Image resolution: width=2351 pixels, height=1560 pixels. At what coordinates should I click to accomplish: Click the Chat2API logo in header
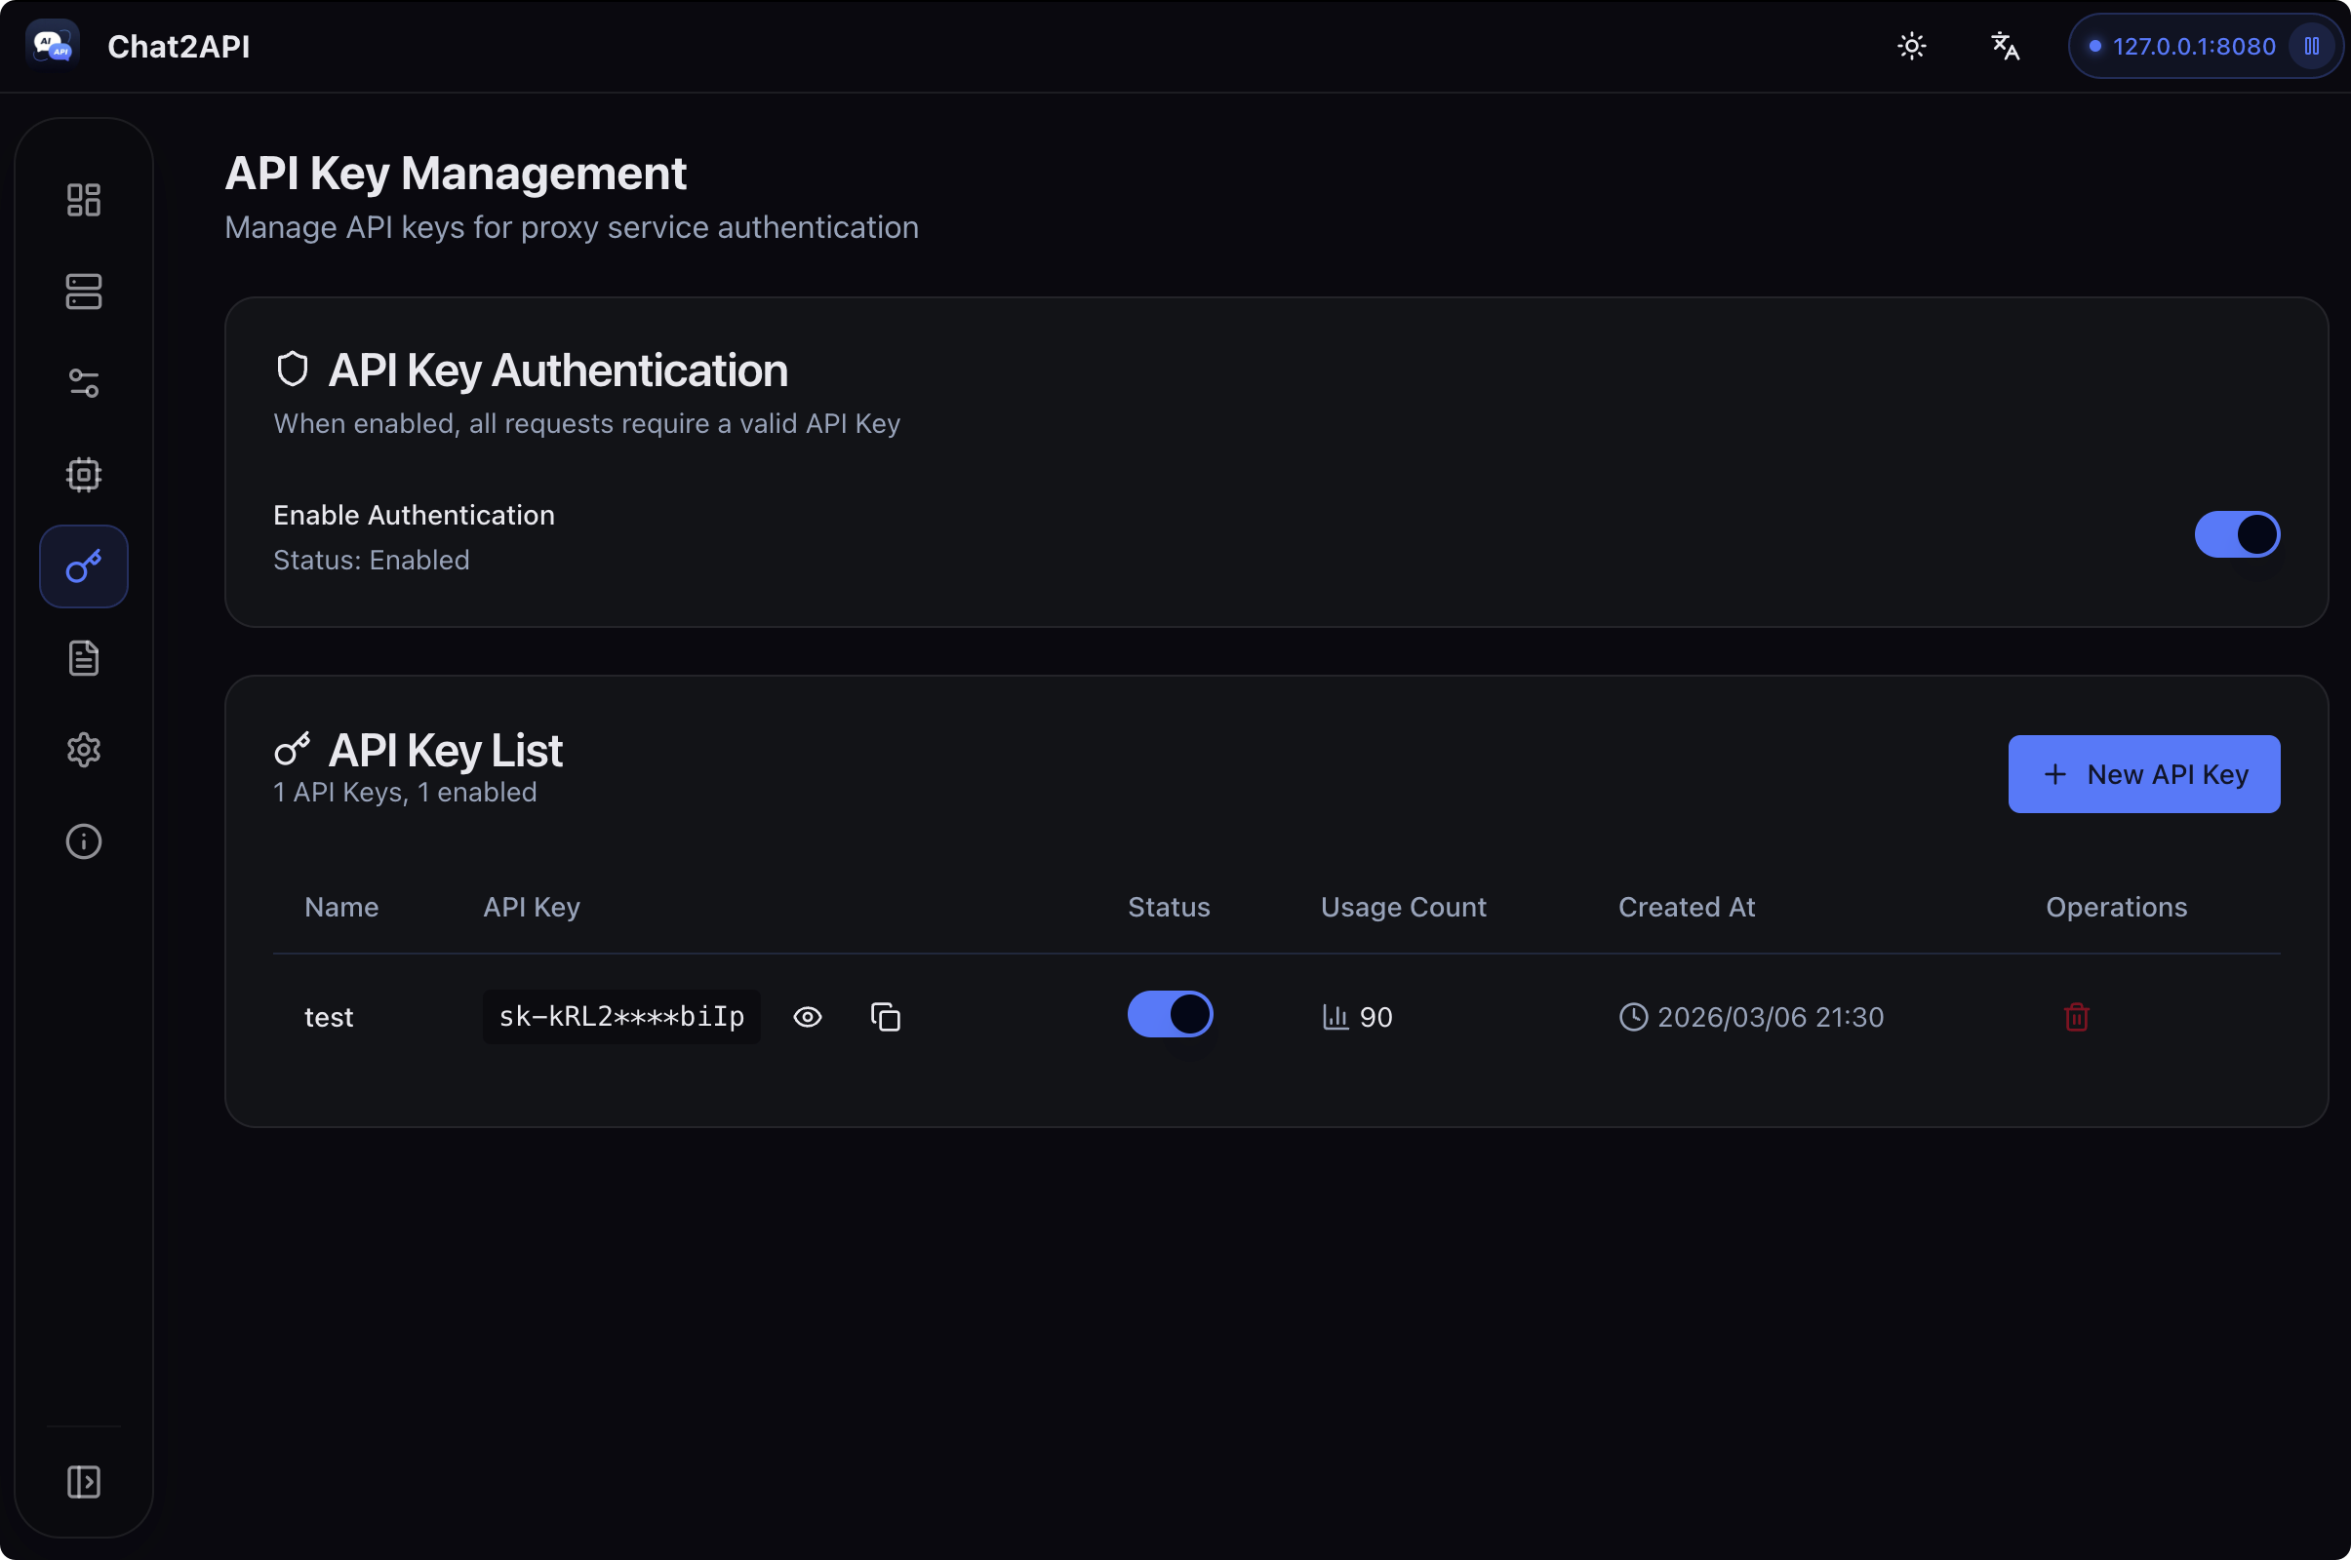[53, 46]
